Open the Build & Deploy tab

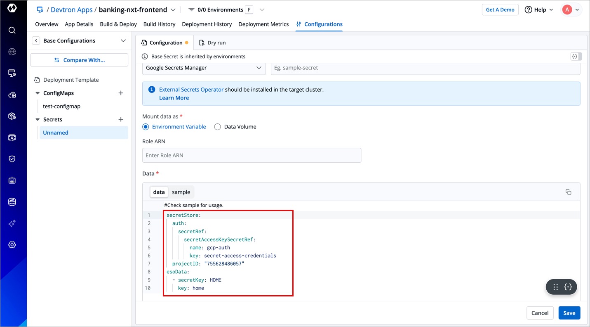[118, 24]
